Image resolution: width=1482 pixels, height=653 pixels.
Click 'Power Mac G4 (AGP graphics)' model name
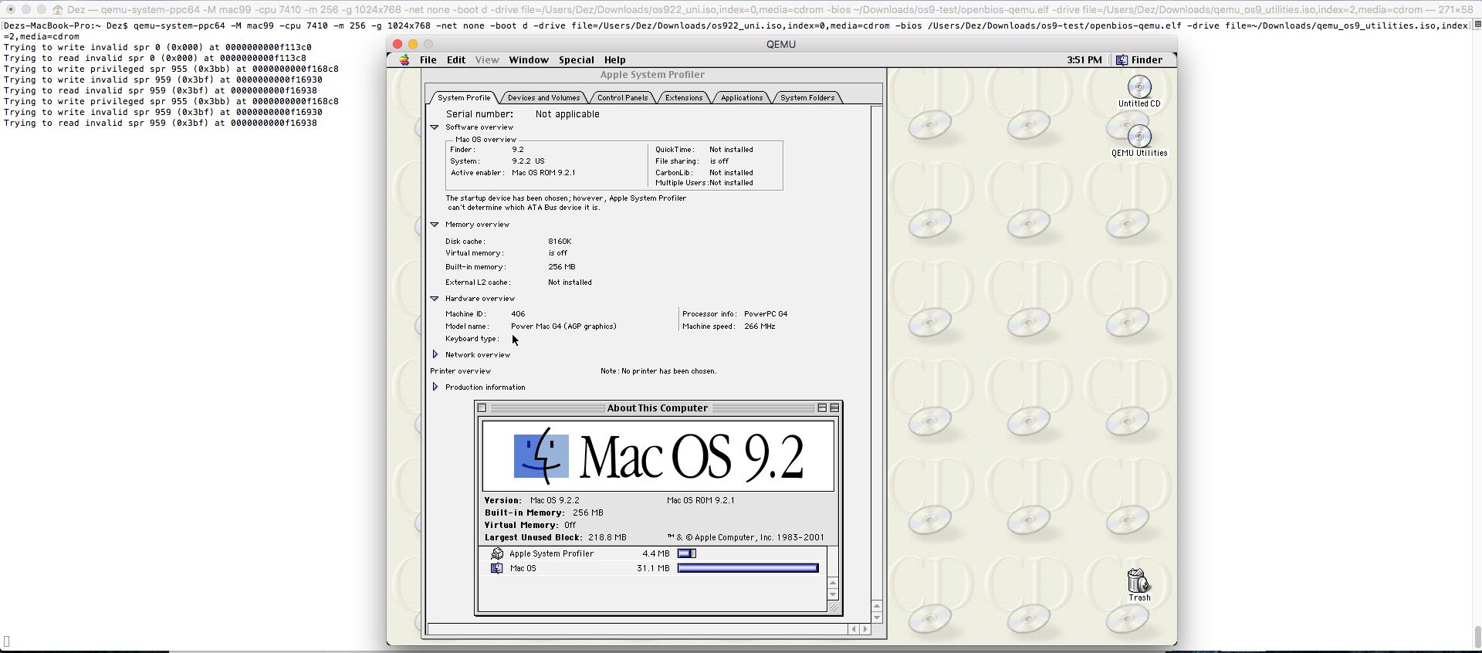pyautogui.click(x=563, y=326)
